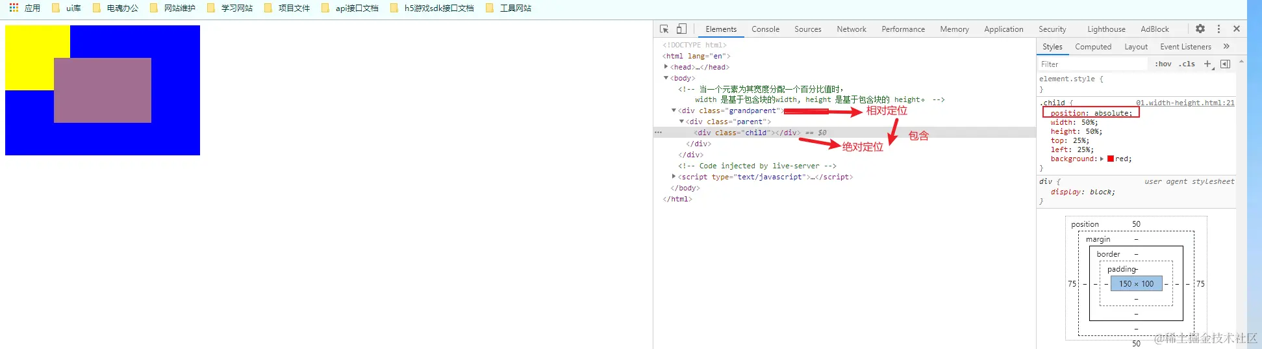Click the 150 × 100 content box

[x=1136, y=283]
